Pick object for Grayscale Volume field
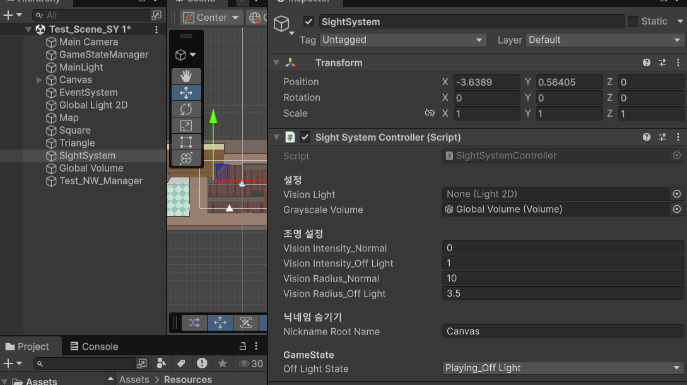Image resolution: width=687 pixels, height=385 pixels. (x=676, y=209)
